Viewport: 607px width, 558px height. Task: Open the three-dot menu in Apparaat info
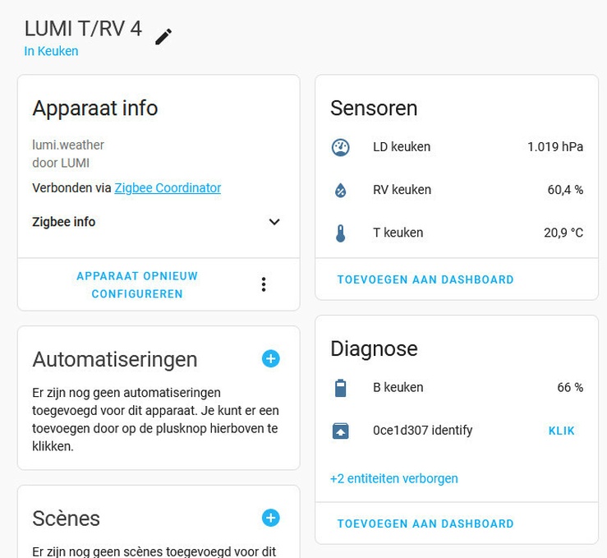(x=263, y=284)
